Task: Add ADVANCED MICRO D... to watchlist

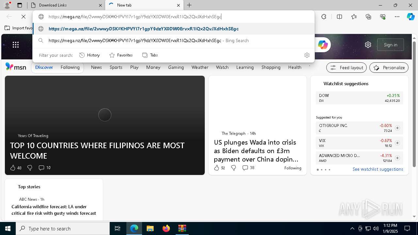Action: tap(397, 158)
